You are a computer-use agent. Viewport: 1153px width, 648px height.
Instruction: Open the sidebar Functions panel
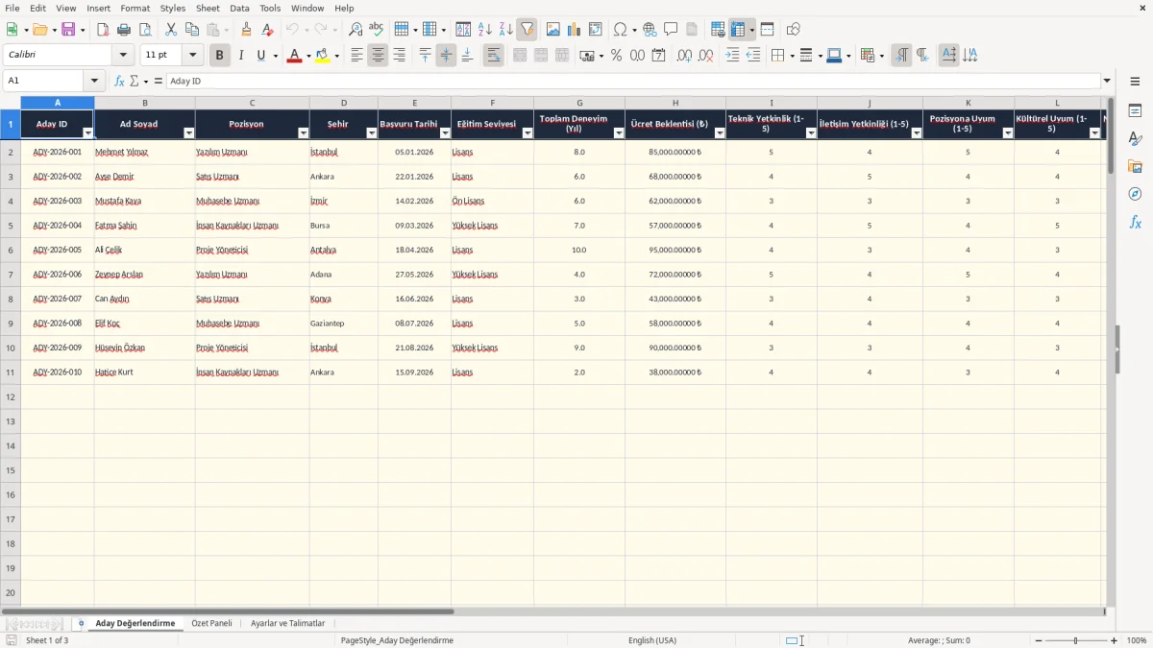tap(1135, 222)
